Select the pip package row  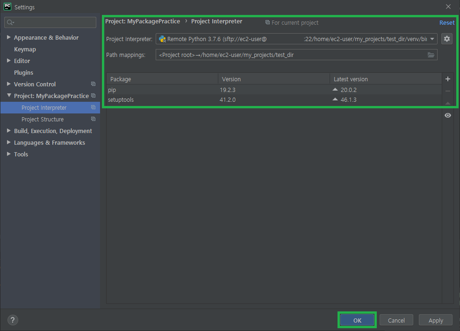(x=274, y=90)
